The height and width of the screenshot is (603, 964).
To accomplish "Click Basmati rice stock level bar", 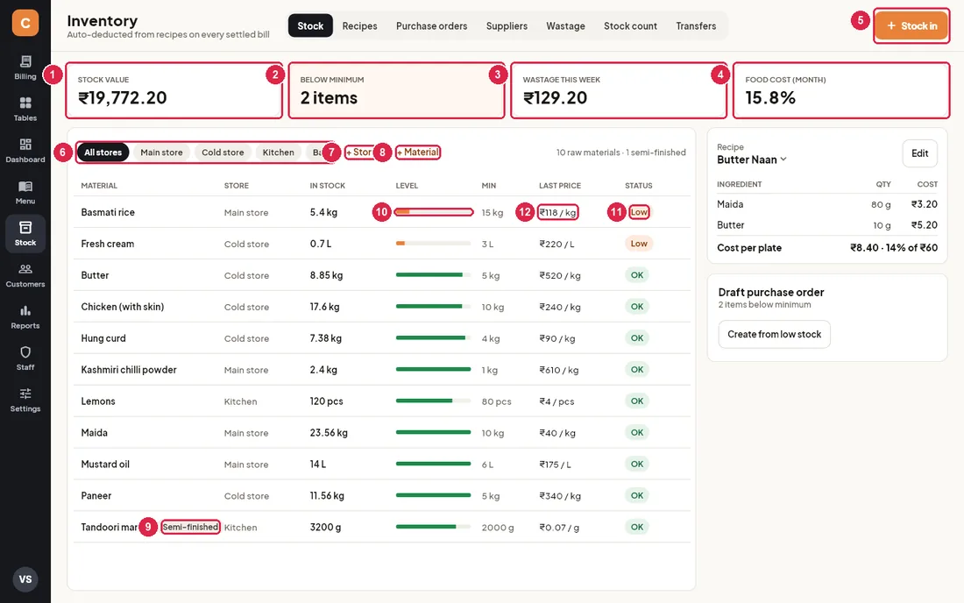I will click(x=434, y=212).
